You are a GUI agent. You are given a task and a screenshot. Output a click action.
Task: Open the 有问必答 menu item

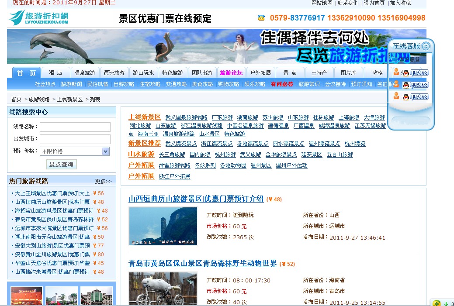pos(283,85)
